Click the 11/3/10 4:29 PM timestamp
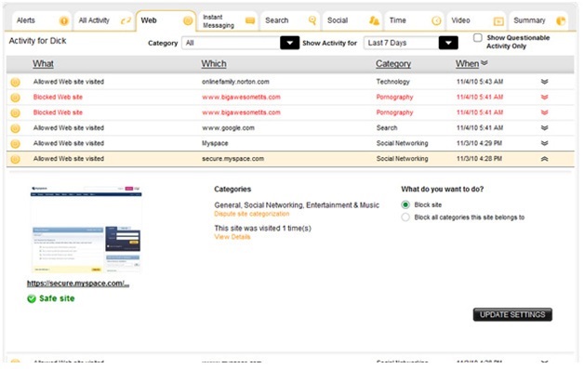The height and width of the screenshot is (369, 584). click(x=479, y=143)
